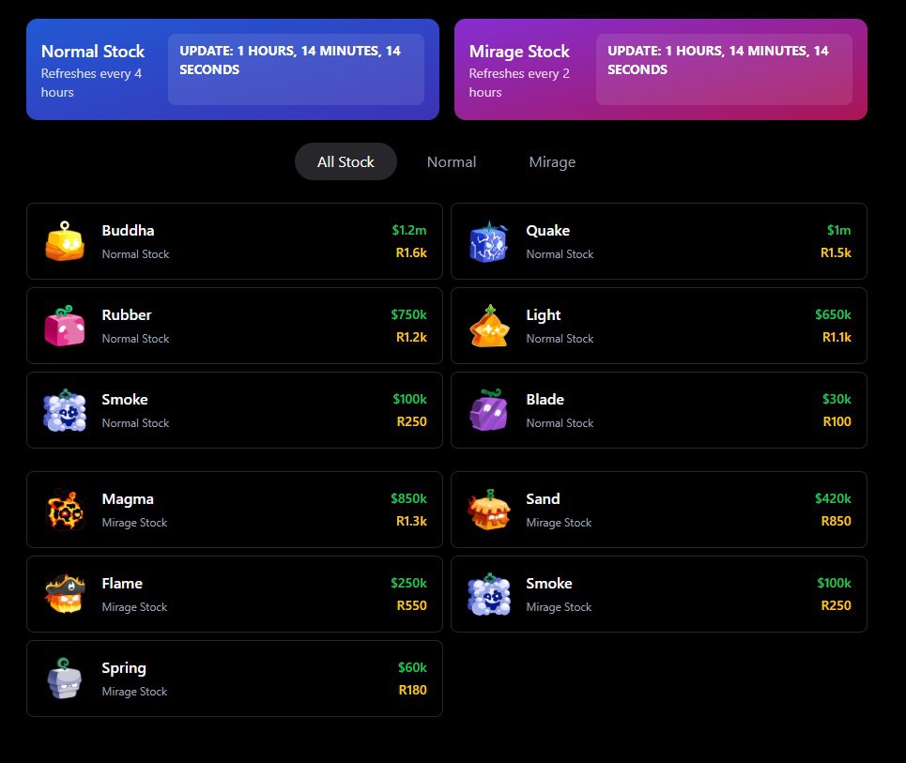The width and height of the screenshot is (906, 763).
Task: Click the Mirage Stock update timer box
Action: tap(724, 69)
